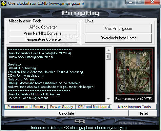Launch the Temperature Converter
This screenshot has height=131, width=161.
43,39
